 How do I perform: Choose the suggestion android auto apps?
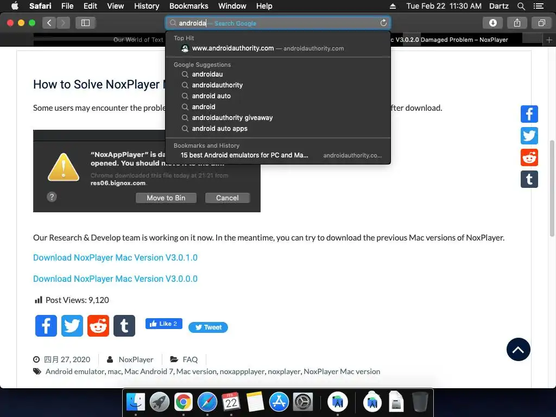(x=278, y=128)
